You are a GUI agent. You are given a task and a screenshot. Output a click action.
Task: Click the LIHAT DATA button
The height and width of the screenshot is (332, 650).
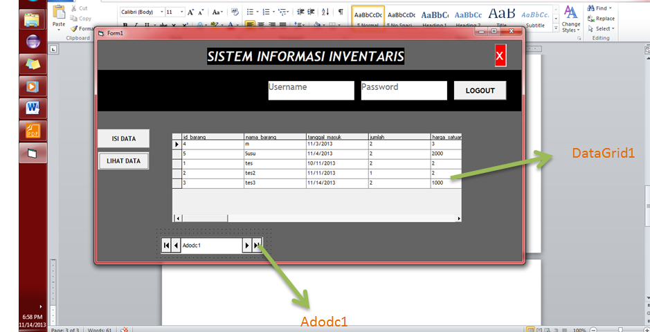(x=124, y=161)
